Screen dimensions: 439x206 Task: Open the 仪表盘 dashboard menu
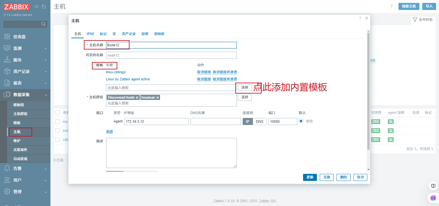tap(19, 37)
